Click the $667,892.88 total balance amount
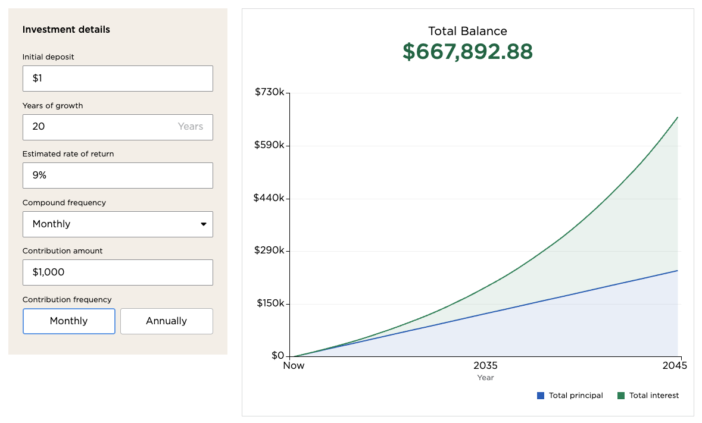The height and width of the screenshot is (423, 702). click(467, 52)
